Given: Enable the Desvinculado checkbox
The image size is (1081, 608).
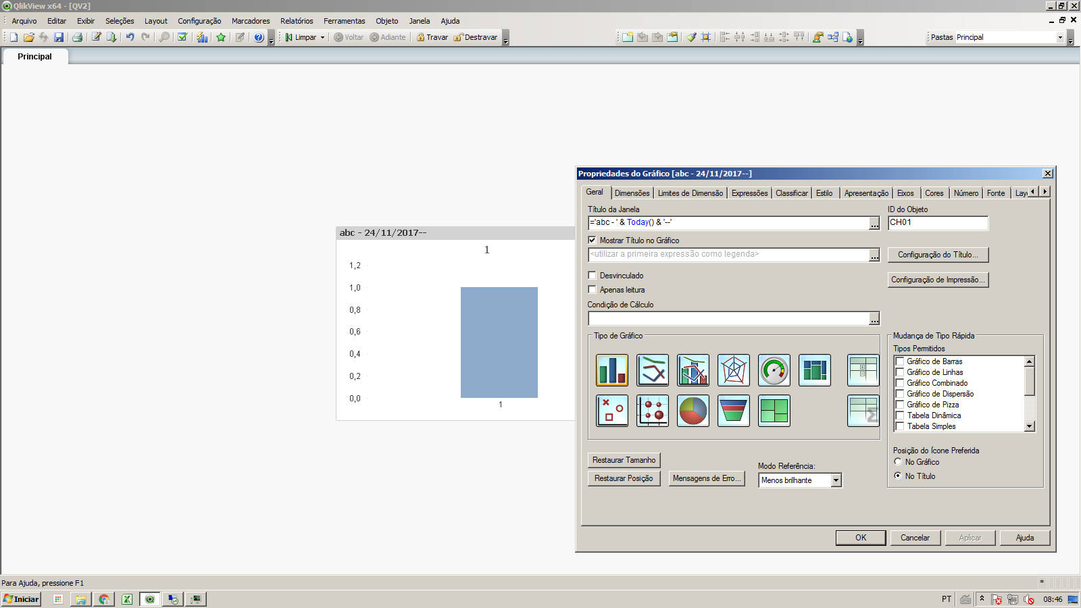Looking at the screenshot, I should [593, 276].
